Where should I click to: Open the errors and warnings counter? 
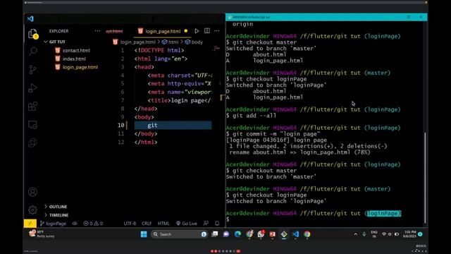click(x=93, y=223)
